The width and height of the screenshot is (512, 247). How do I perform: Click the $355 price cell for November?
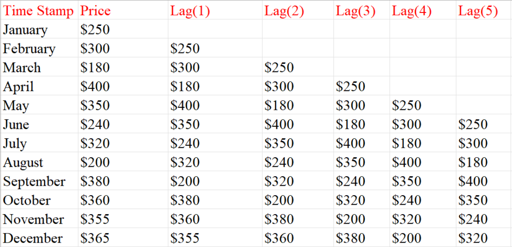[95, 220]
